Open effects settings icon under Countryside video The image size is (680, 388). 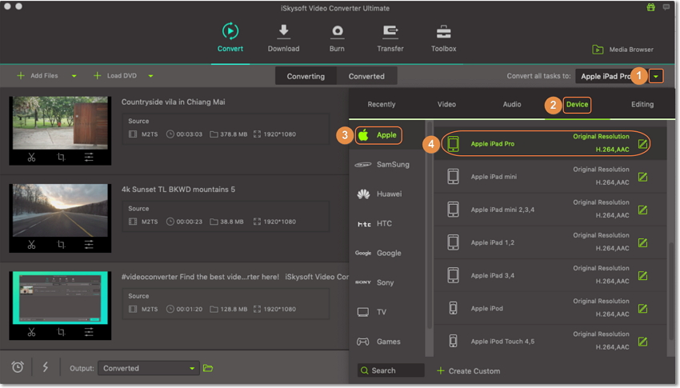click(x=89, y=157)
